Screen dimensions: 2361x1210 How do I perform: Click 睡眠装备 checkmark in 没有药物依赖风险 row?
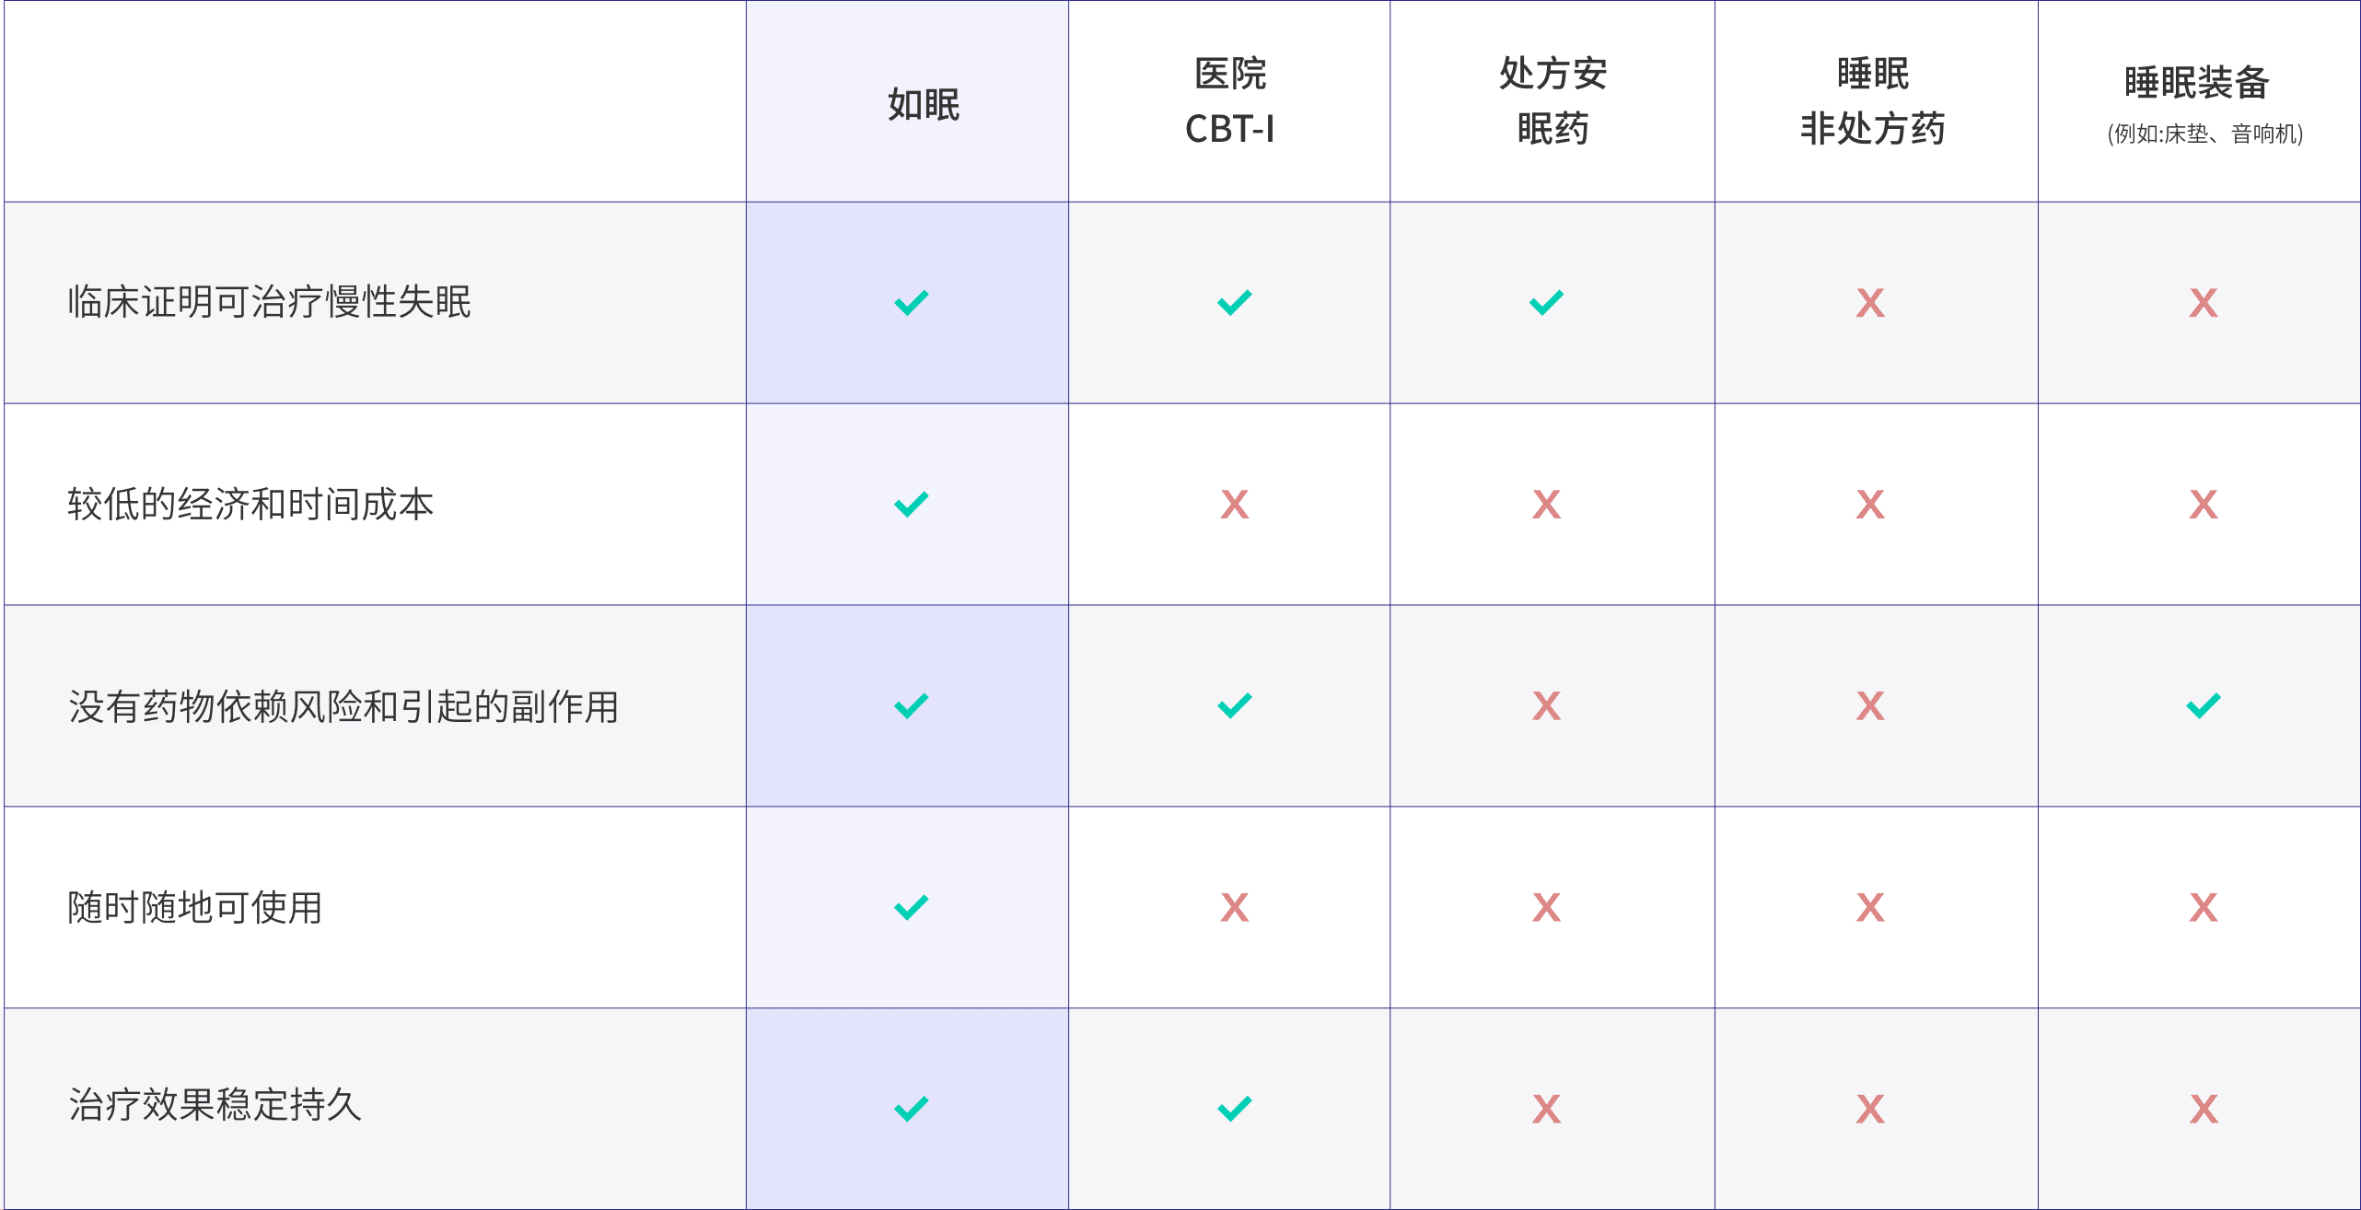click(x=2203, y=705)
